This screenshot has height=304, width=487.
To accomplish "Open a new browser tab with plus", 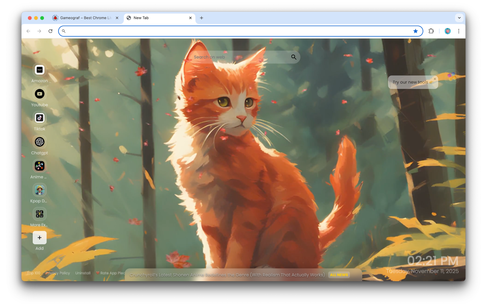I will tap(202, 18).
